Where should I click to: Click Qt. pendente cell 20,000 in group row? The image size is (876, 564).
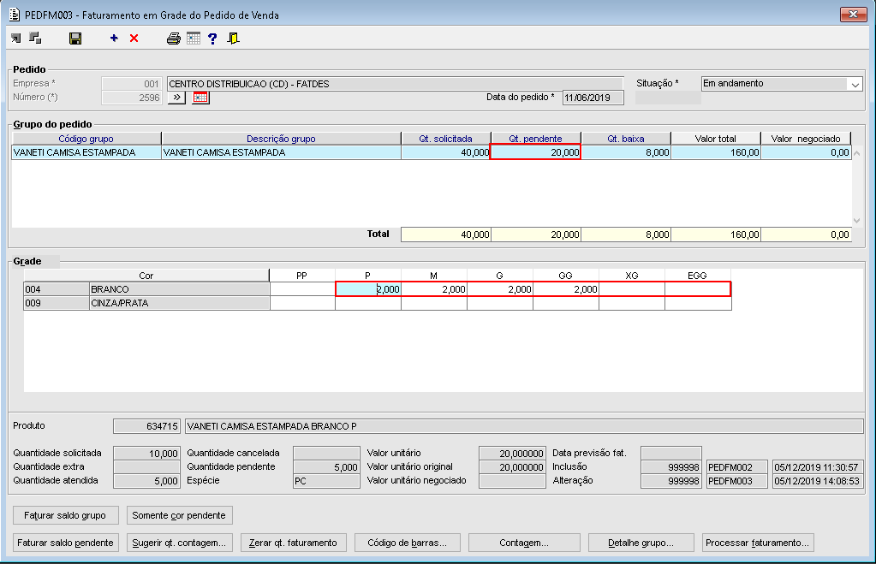tap(536, 152)
